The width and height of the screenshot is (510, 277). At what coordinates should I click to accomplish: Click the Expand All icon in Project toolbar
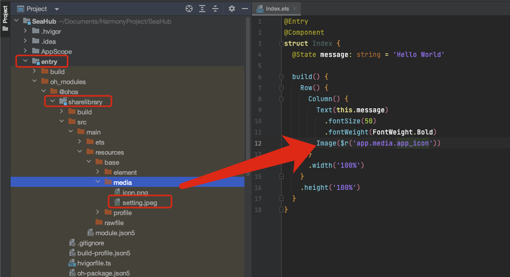click(x=202, y=9)
